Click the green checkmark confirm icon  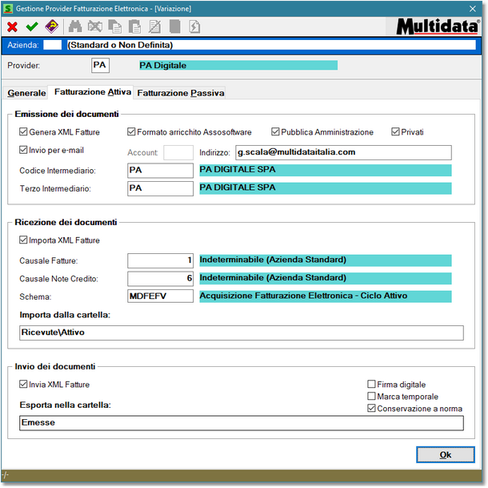(32, 26)
